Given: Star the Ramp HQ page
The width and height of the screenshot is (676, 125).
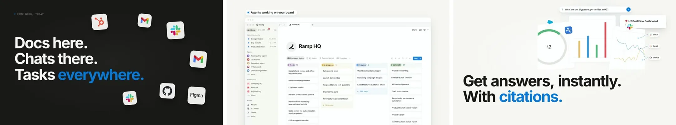Looking at the screenshot, I should point(424,30).
